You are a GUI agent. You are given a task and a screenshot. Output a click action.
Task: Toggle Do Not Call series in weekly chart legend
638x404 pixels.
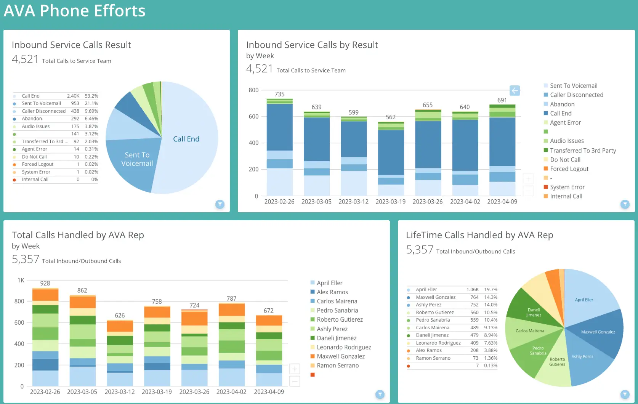(x=562, y=160)
